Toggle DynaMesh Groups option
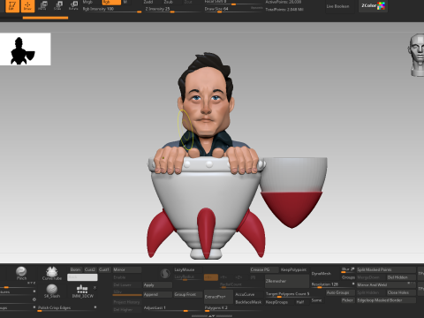Viewport: 424px width, 318px height. 348,277
